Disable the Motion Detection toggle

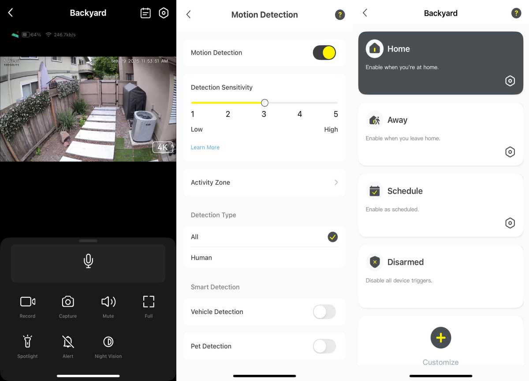tap(324, 53)
